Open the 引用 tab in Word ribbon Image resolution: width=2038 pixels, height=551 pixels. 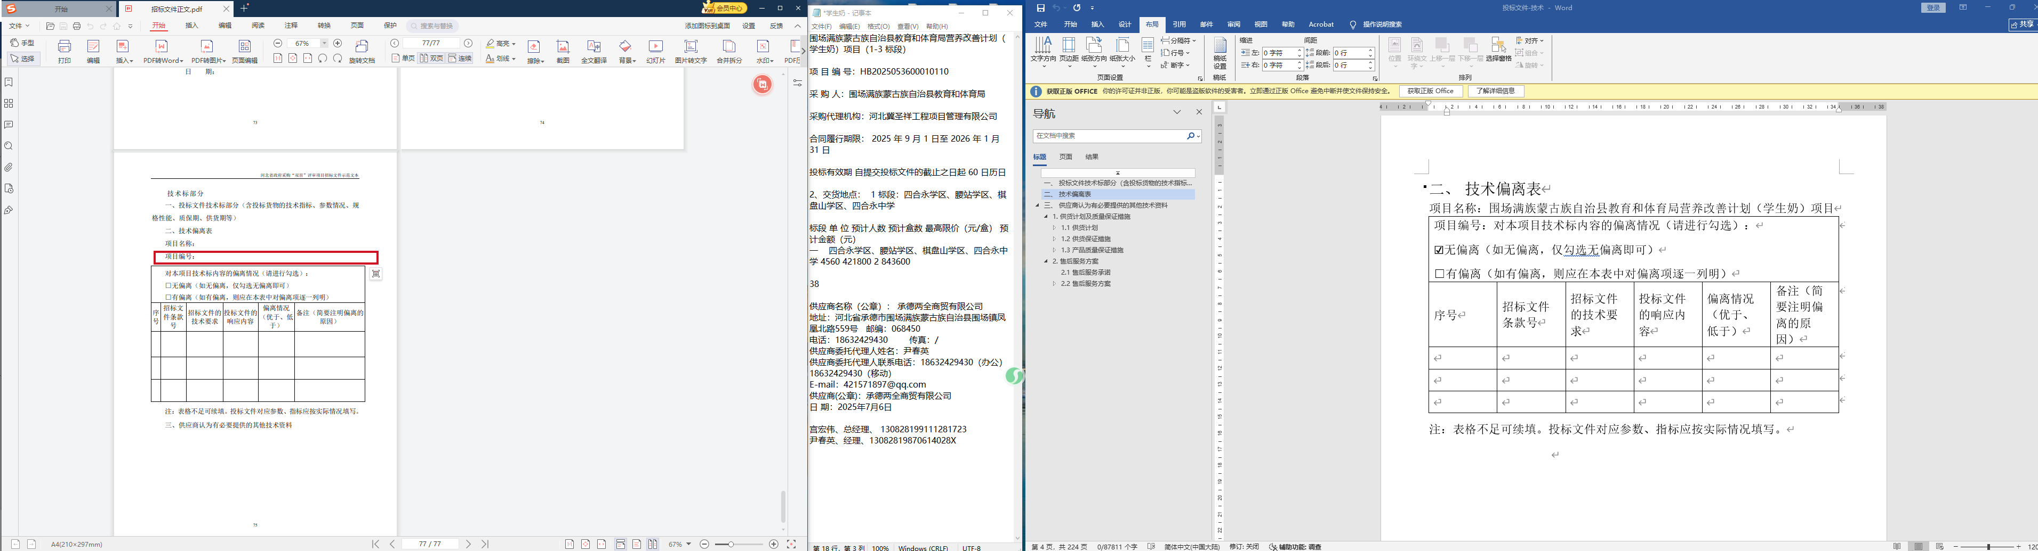click(x=1179, y=24)
